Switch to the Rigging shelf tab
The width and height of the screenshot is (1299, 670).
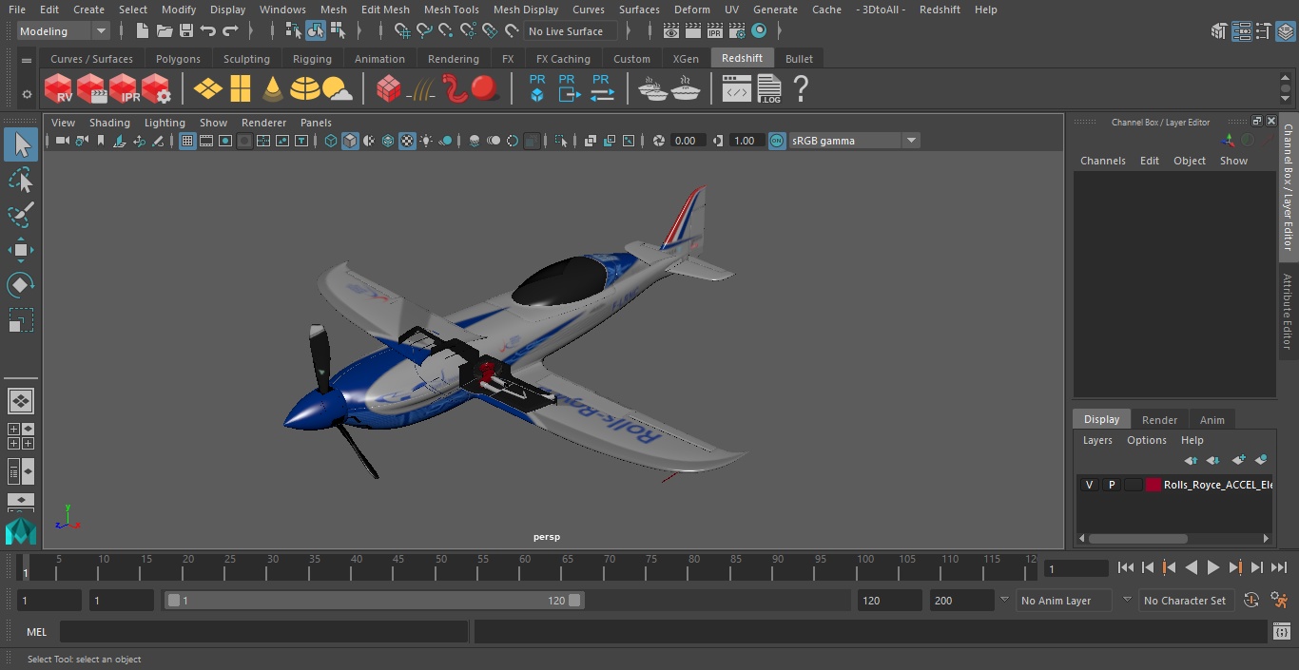point(312,59)
